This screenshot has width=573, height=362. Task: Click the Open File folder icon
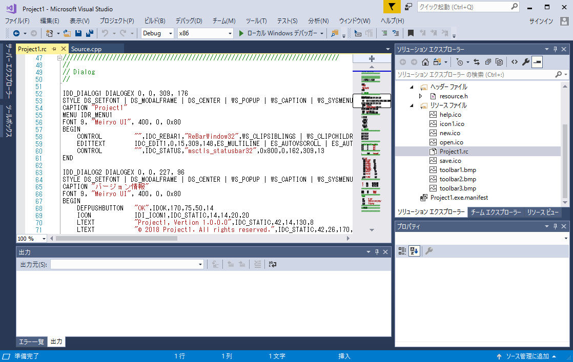[68, 33]
